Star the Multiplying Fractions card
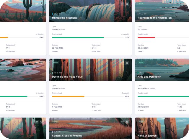 tap(127, 4)
